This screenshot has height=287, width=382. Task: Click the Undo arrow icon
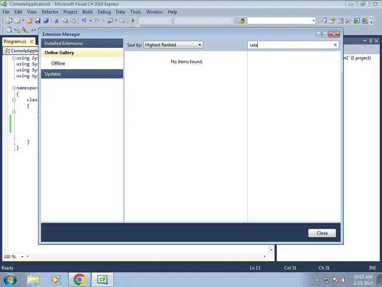84,21
